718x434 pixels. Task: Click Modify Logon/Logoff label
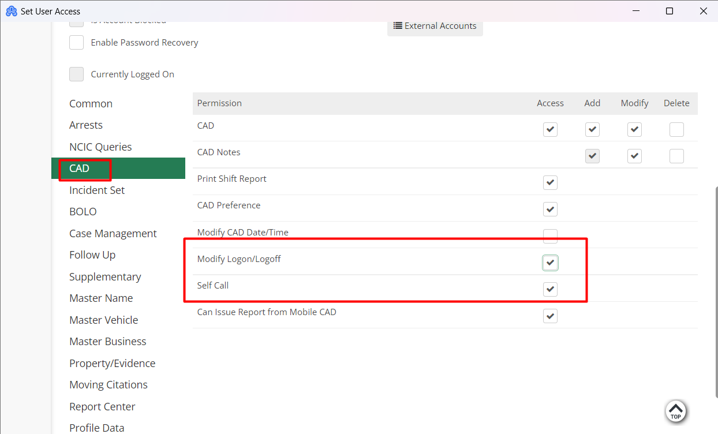pyautogui.click(x=239, y=259)
